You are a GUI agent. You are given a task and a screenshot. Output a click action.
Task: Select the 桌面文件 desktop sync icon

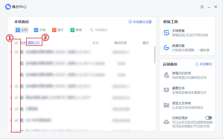pos(166,90)
